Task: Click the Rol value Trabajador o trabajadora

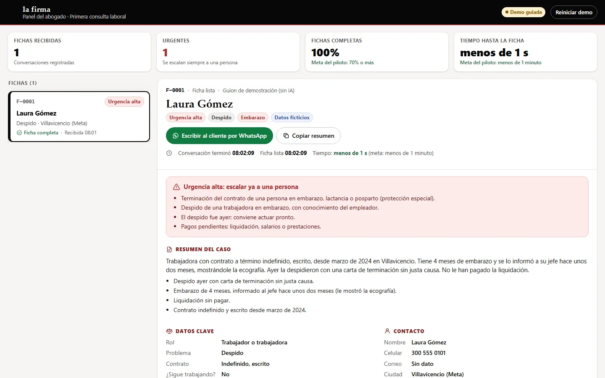Action: tap(254, 343)
